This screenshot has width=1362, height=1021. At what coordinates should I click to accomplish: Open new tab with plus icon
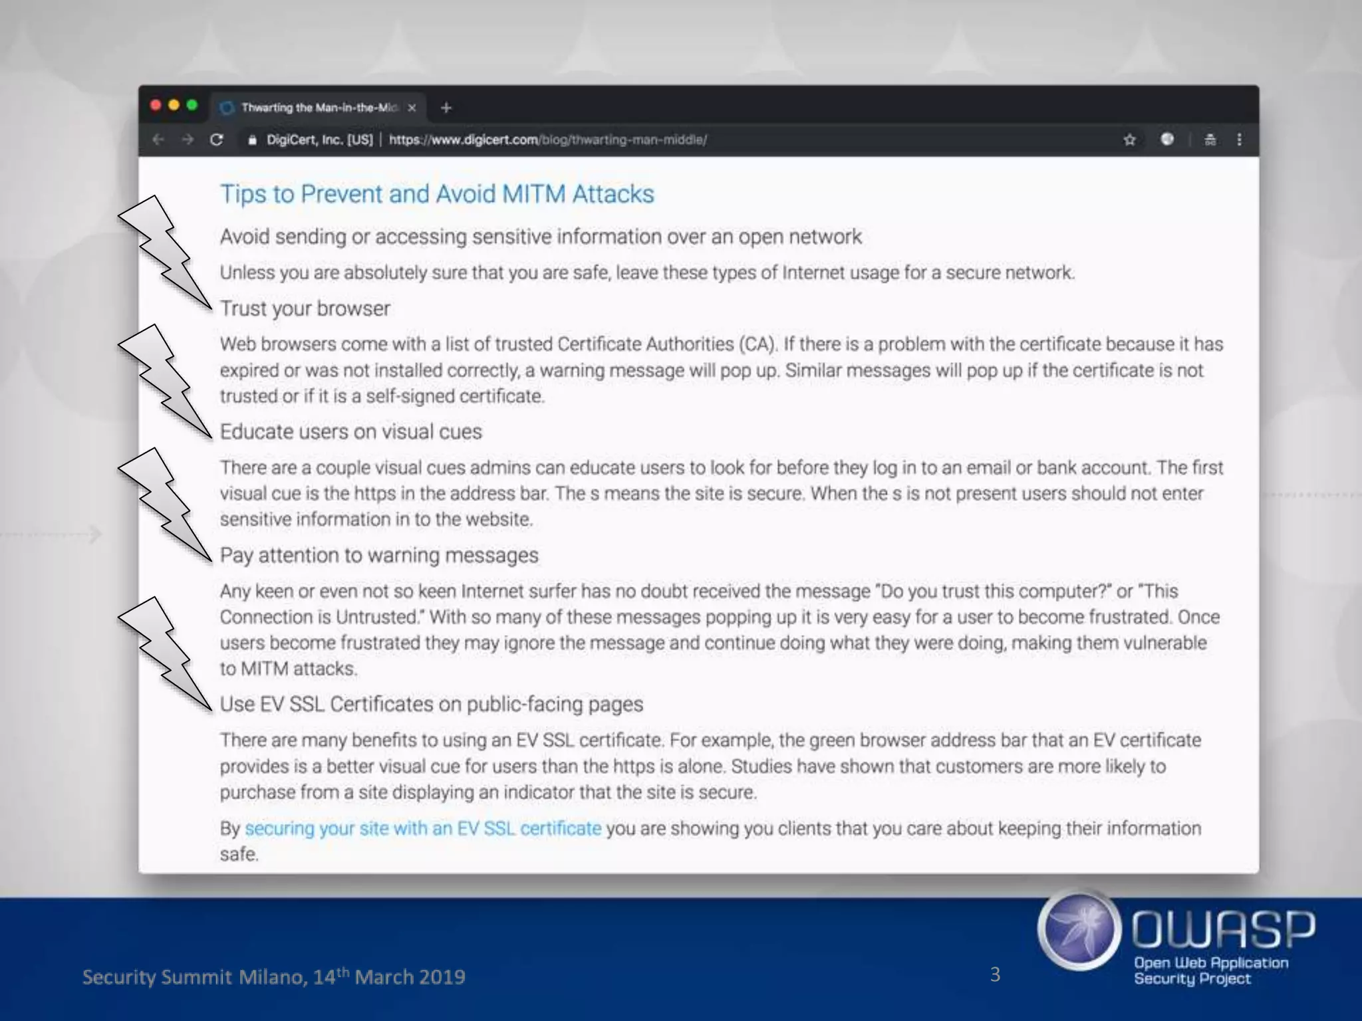pyautogui.click(x=446, y=108)
